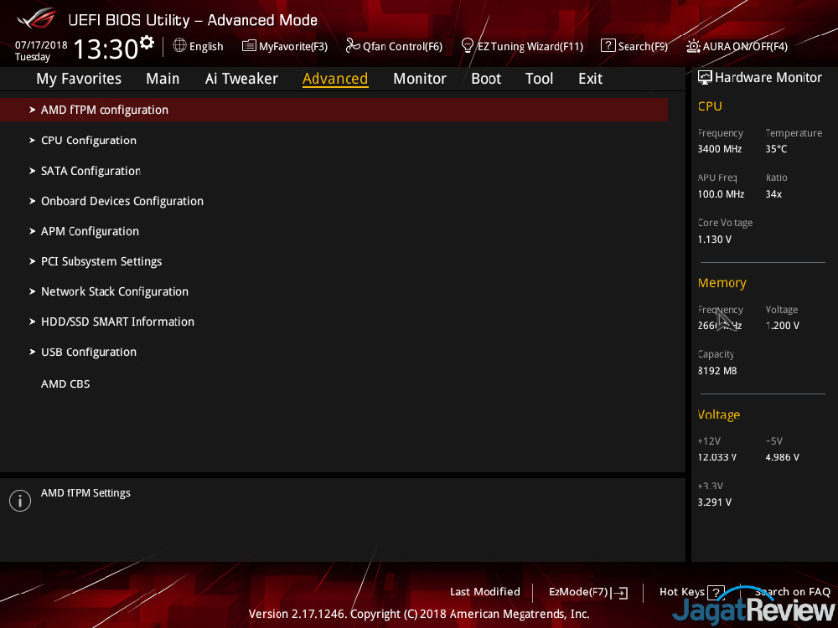838x628 pixels.
Task: Expand HDD/SSD SMART Information arrow
Action: point(32,322)
